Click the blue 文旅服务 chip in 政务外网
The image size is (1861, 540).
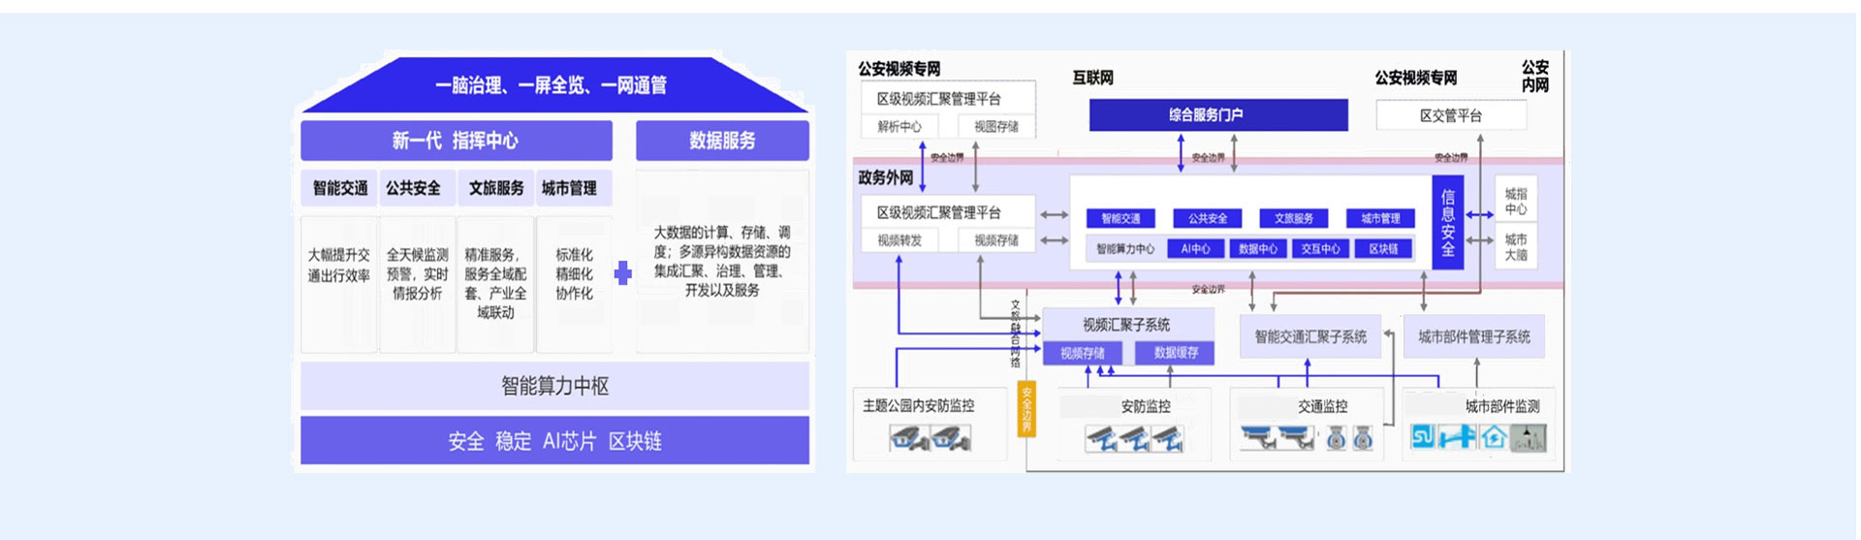pos(1294,218)
